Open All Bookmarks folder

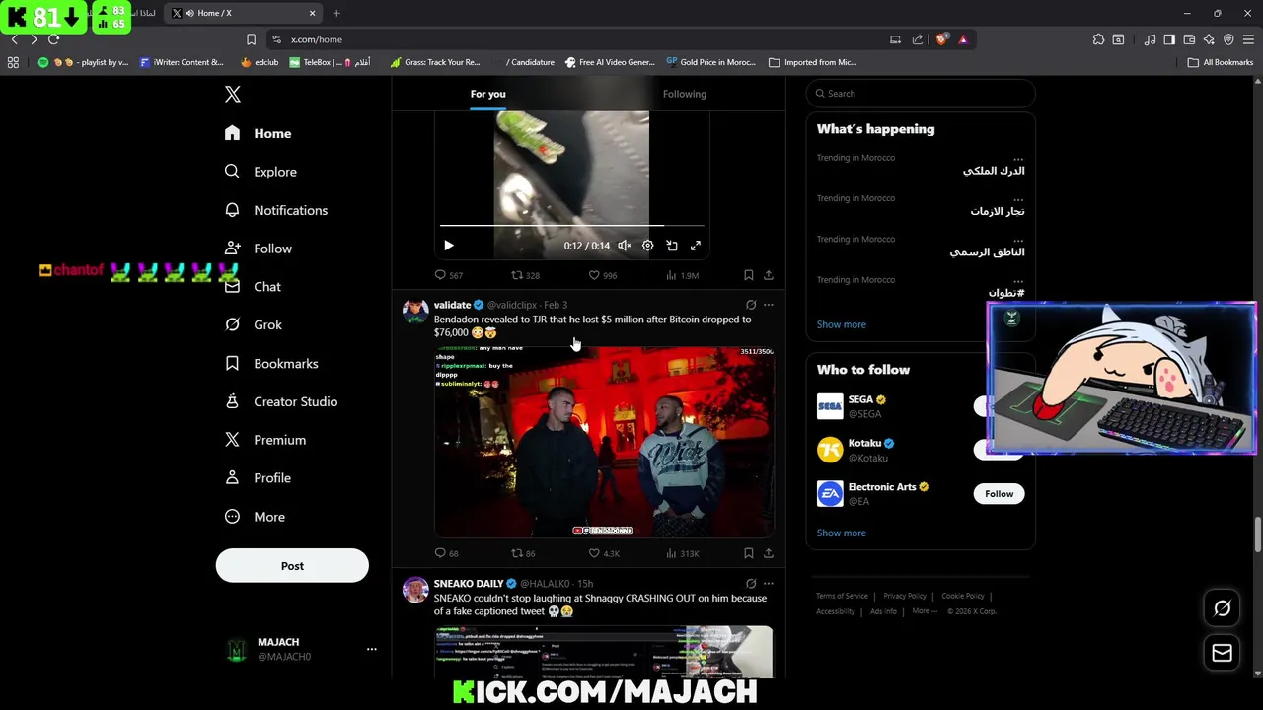point(1221,62)
